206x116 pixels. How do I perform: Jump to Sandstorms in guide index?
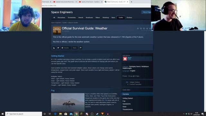pos(126,104)
